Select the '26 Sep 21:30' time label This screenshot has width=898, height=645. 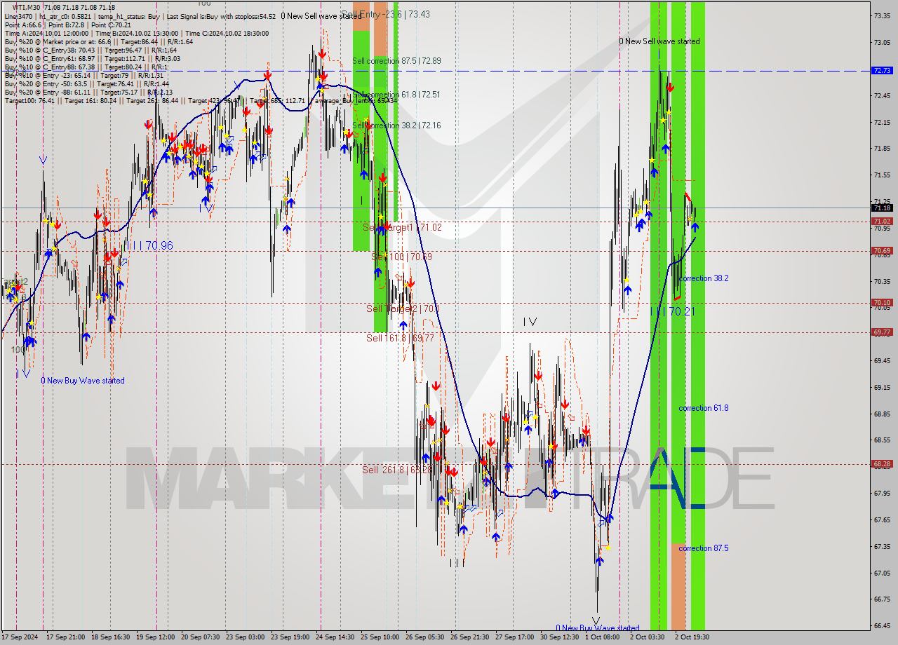point(470,637)
